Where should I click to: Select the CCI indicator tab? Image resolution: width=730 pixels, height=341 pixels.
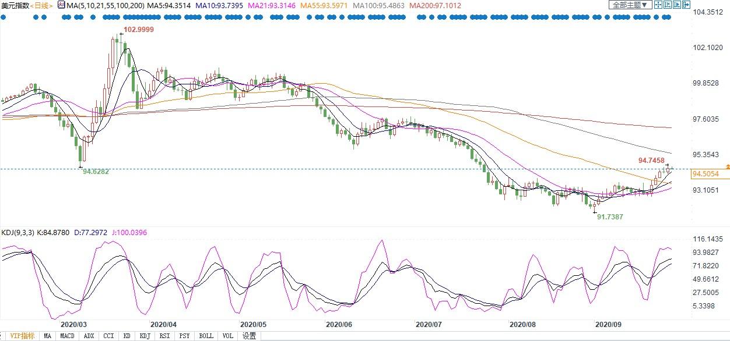[x=108, y=336]
